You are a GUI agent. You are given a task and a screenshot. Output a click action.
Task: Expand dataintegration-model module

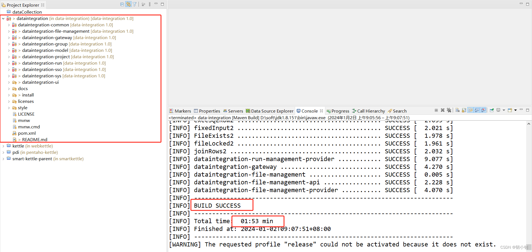point(9,50)
